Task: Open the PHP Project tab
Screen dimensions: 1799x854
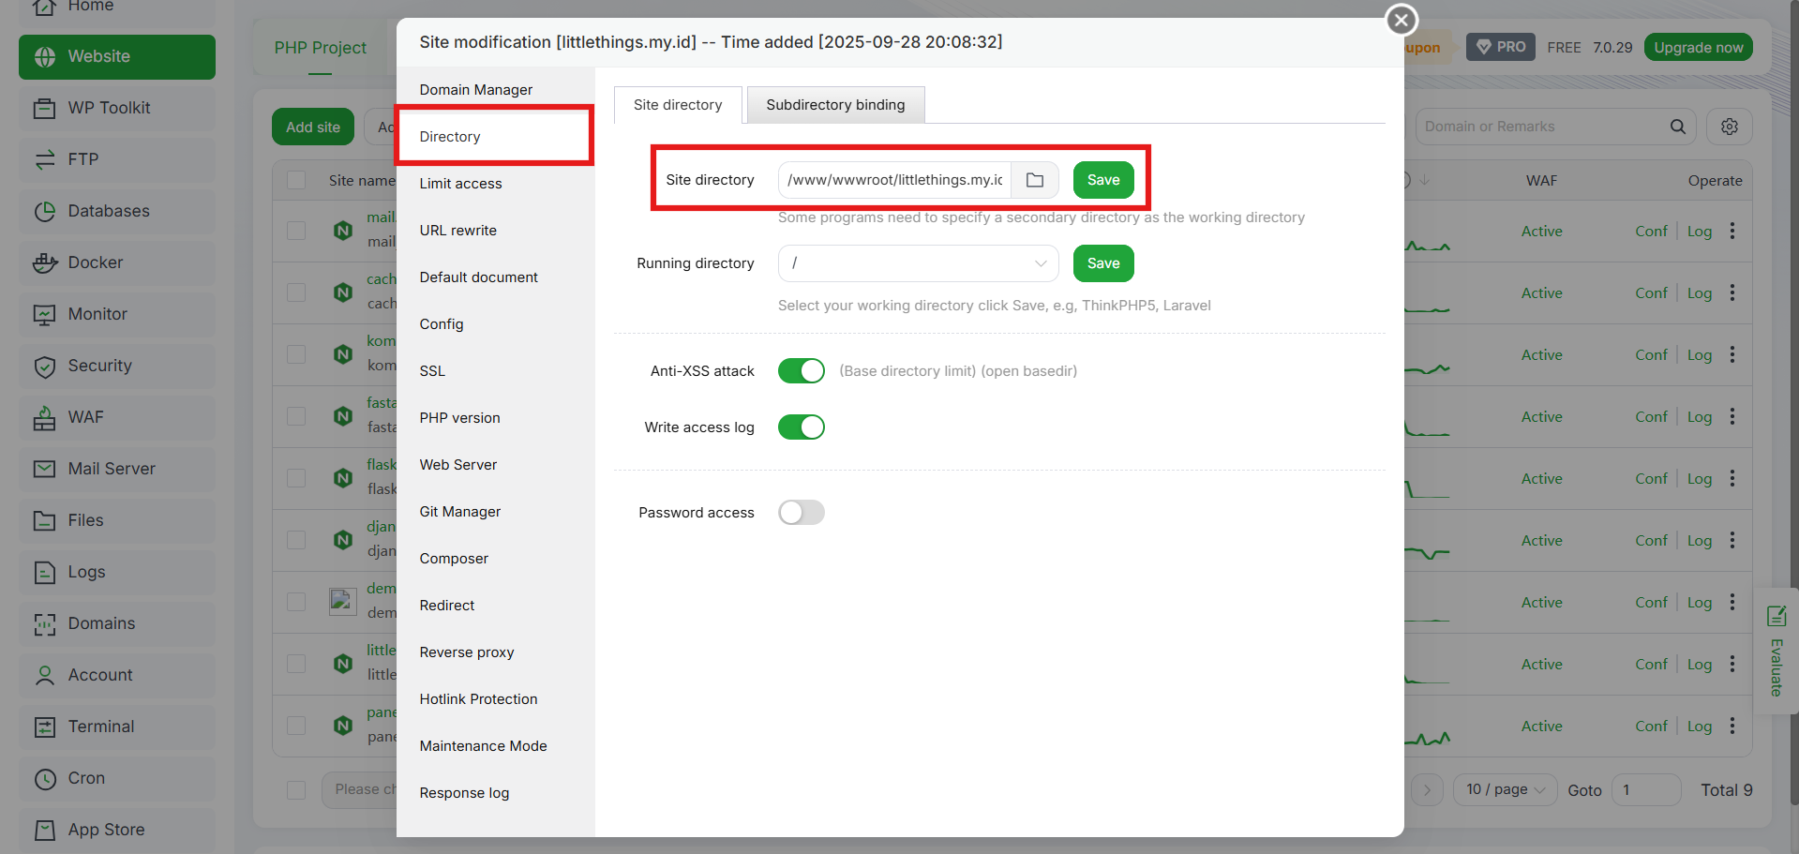Action: (x=321, y=48)
